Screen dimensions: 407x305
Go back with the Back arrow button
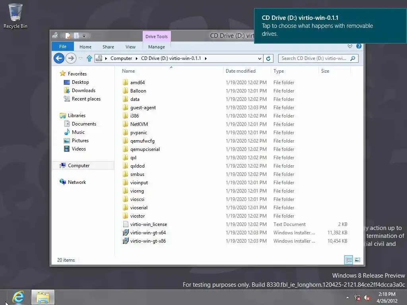click(x=59, y=58)
